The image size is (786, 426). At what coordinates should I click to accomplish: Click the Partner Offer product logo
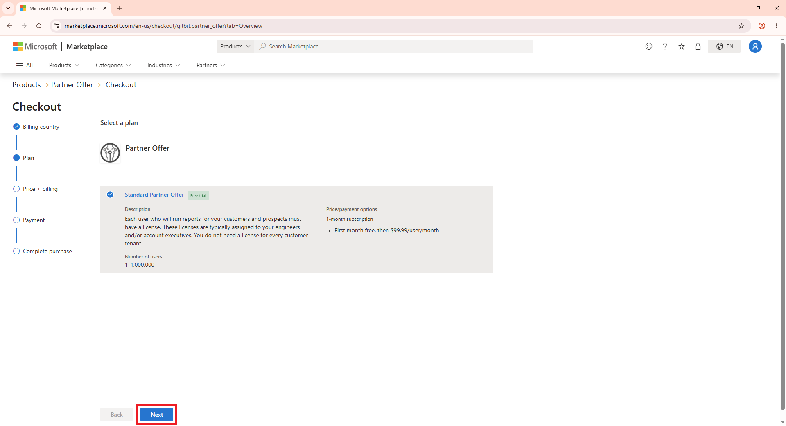[x=110, y=153]
